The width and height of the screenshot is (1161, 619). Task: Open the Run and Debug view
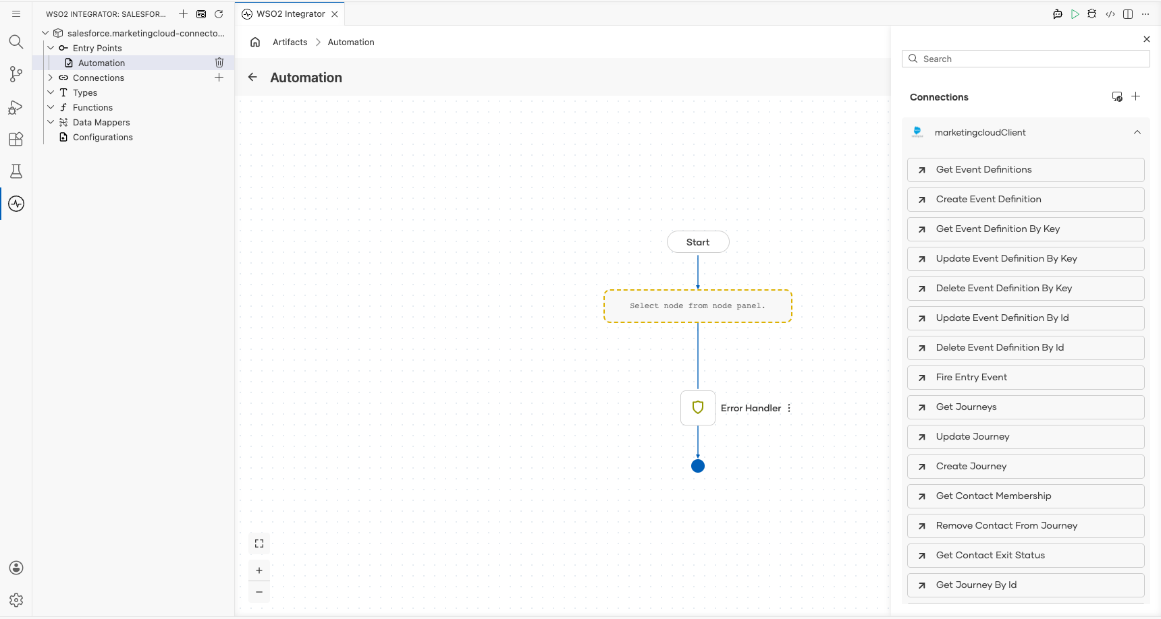point(16,107)
